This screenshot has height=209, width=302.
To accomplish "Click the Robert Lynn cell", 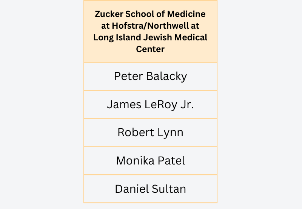I will [x=150, y=132].
